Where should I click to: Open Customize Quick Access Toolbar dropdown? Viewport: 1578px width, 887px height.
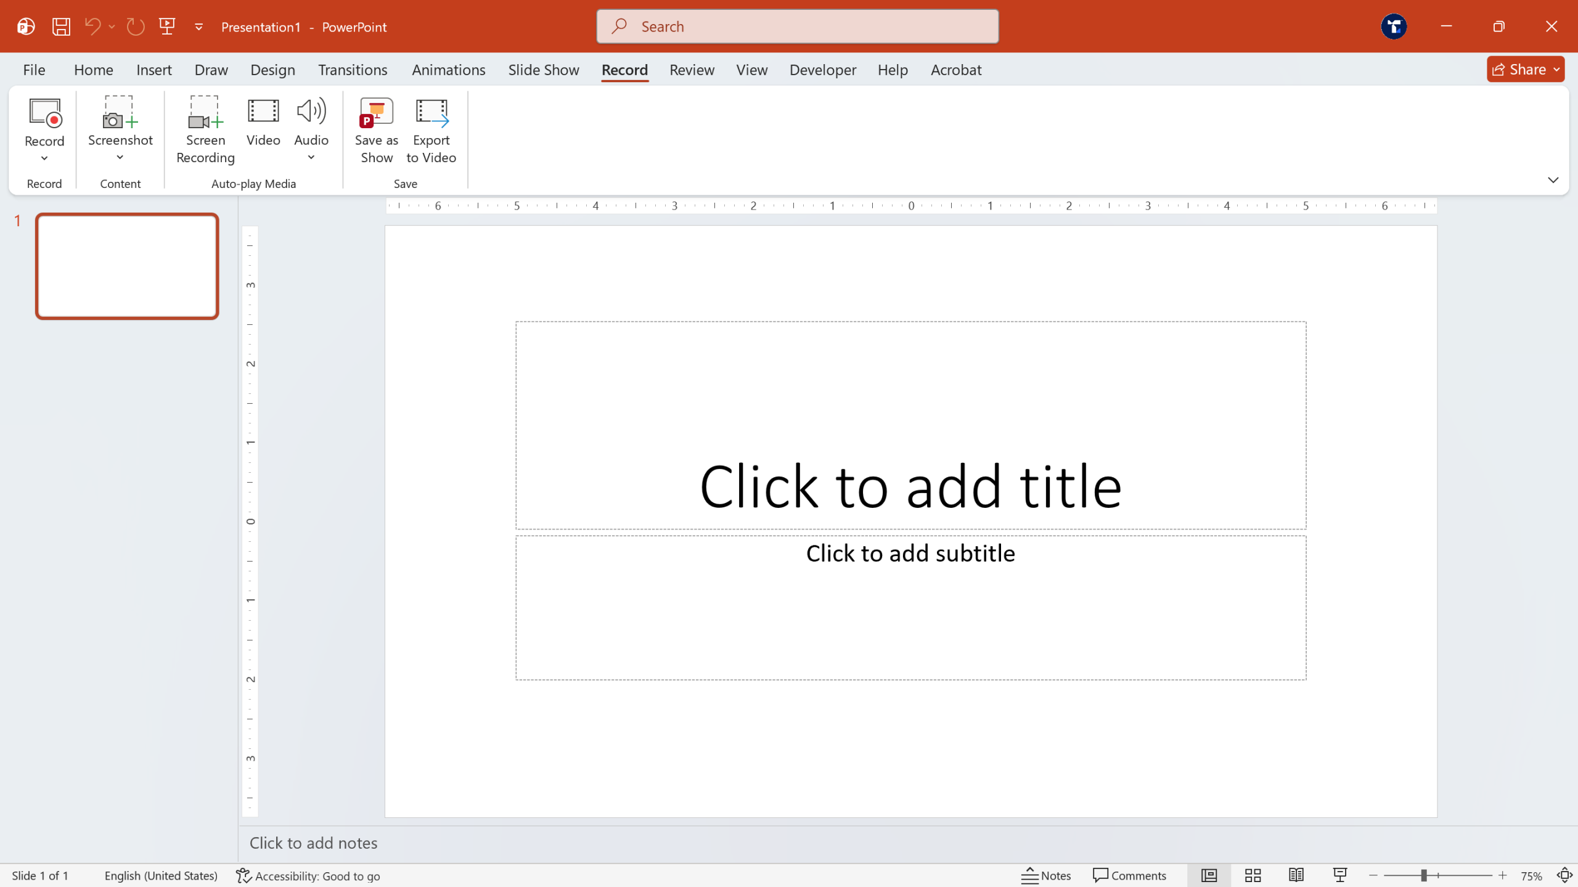coord(199,27)
